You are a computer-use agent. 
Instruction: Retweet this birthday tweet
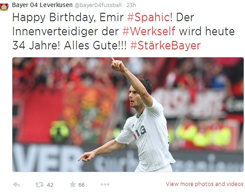tap(40, 184)
